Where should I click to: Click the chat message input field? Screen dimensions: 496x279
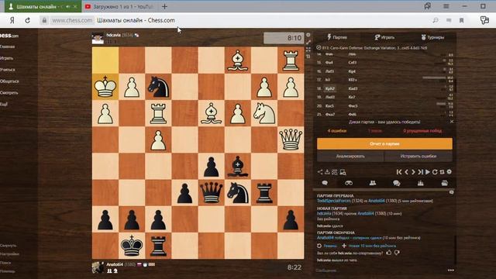[x=380, y=270]
